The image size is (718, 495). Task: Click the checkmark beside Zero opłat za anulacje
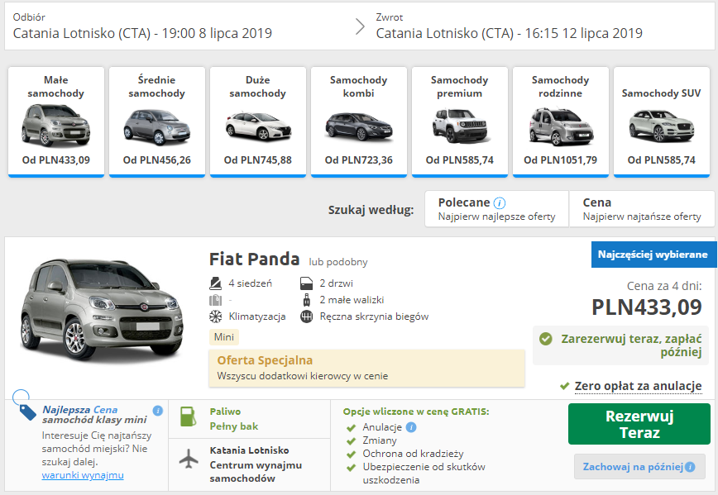(x=565, y=386)
